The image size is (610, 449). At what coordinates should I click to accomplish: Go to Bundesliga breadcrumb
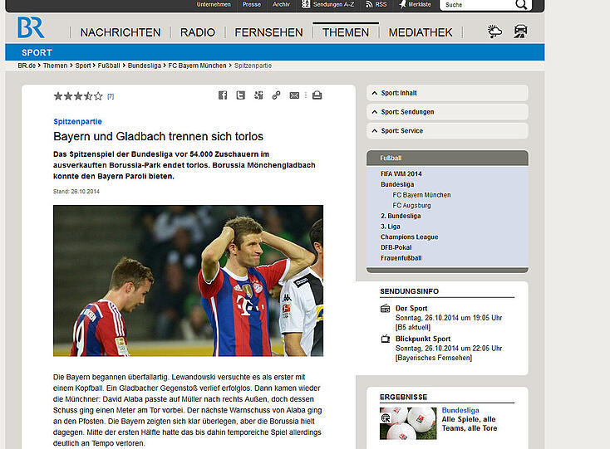click(x=145, y=66)
